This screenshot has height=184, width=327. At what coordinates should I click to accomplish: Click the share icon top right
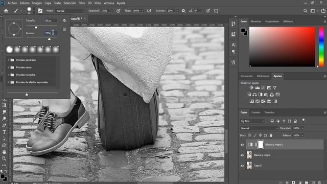323,11
